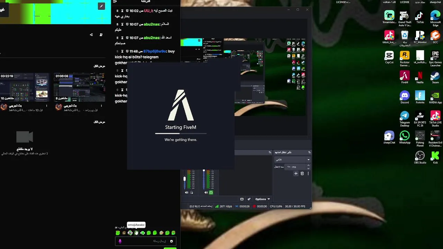Open the sheepChat desktop shortcut

click(389, 138)
